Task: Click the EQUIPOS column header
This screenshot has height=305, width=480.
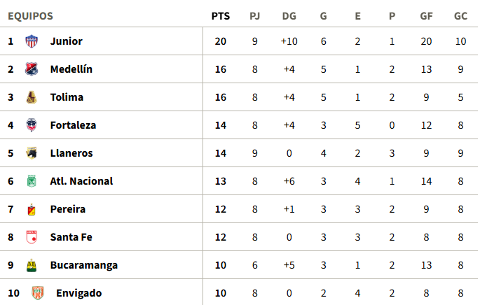Action: (x=30, y=16)
